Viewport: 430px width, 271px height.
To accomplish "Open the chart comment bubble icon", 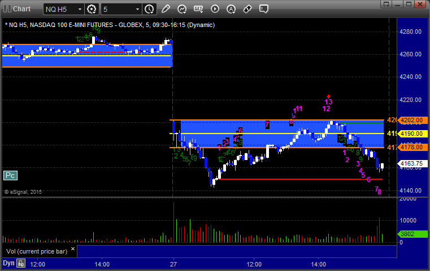I will [264, 9].
